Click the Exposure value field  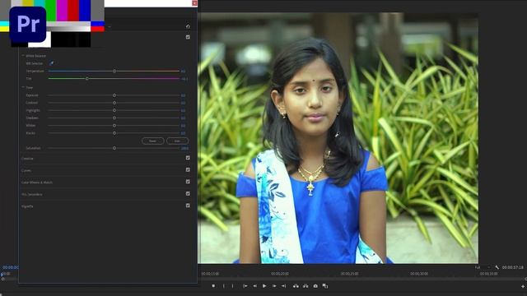coord(183,95)
